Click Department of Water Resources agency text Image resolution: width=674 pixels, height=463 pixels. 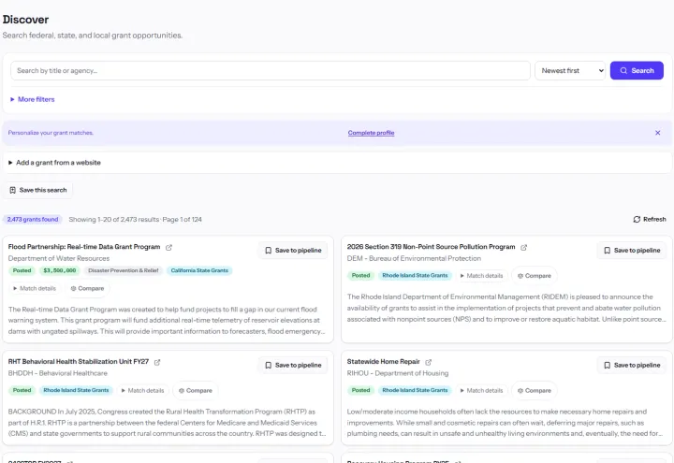point(58,258)
